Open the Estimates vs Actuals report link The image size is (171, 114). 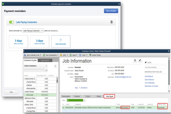click(151, 86)
